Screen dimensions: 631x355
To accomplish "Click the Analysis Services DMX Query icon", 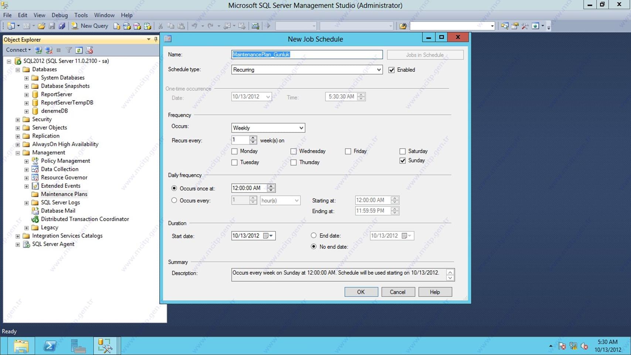I will tap(137, 26).
